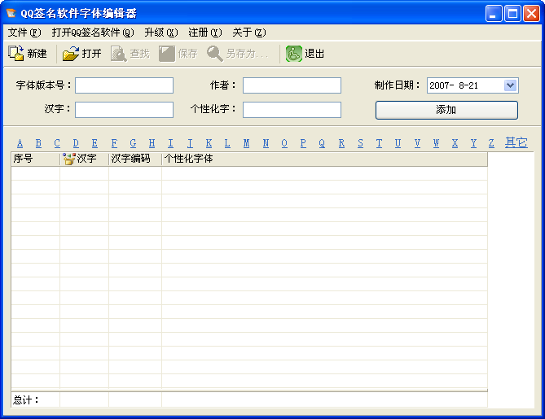
Task: Close the font editor window
Action: [x=531, y=14]
